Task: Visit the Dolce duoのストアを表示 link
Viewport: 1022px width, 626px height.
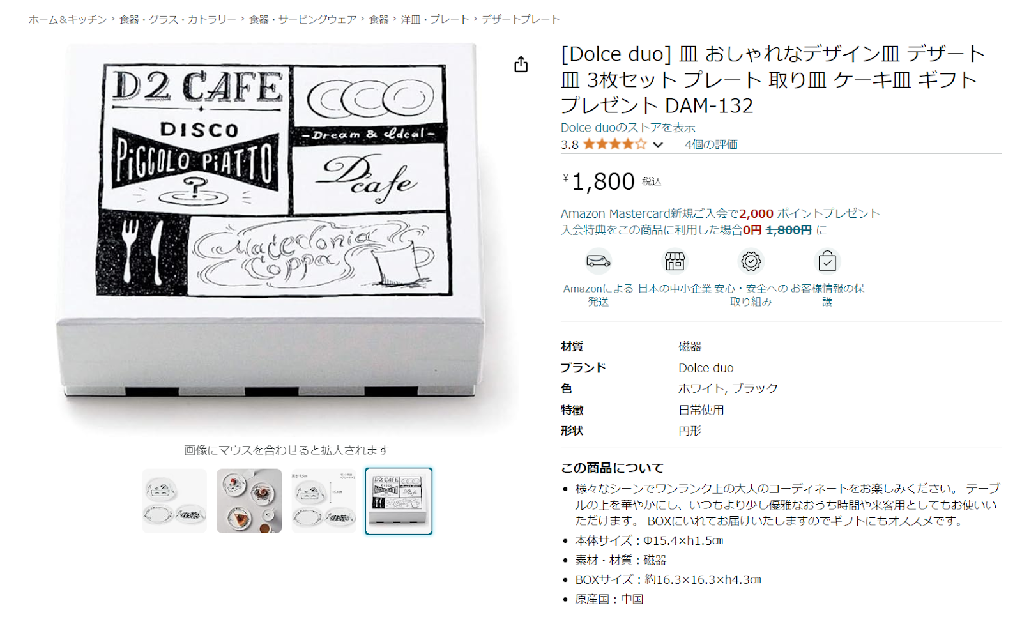Action: click(628, 128)
